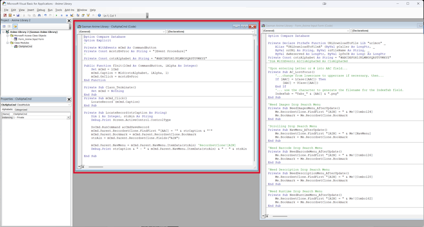
Task: Click View Object icon in Project panel
Action: (9, 26)
